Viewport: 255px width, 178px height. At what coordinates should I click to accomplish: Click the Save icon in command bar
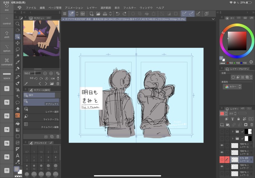105,14
